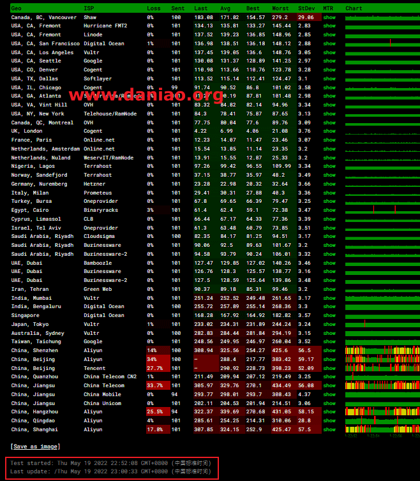This screenshot has width=420, height=481.
Task: Click the 34% loss cell for Beijing Aliyun
Action: tap(158, 359)
